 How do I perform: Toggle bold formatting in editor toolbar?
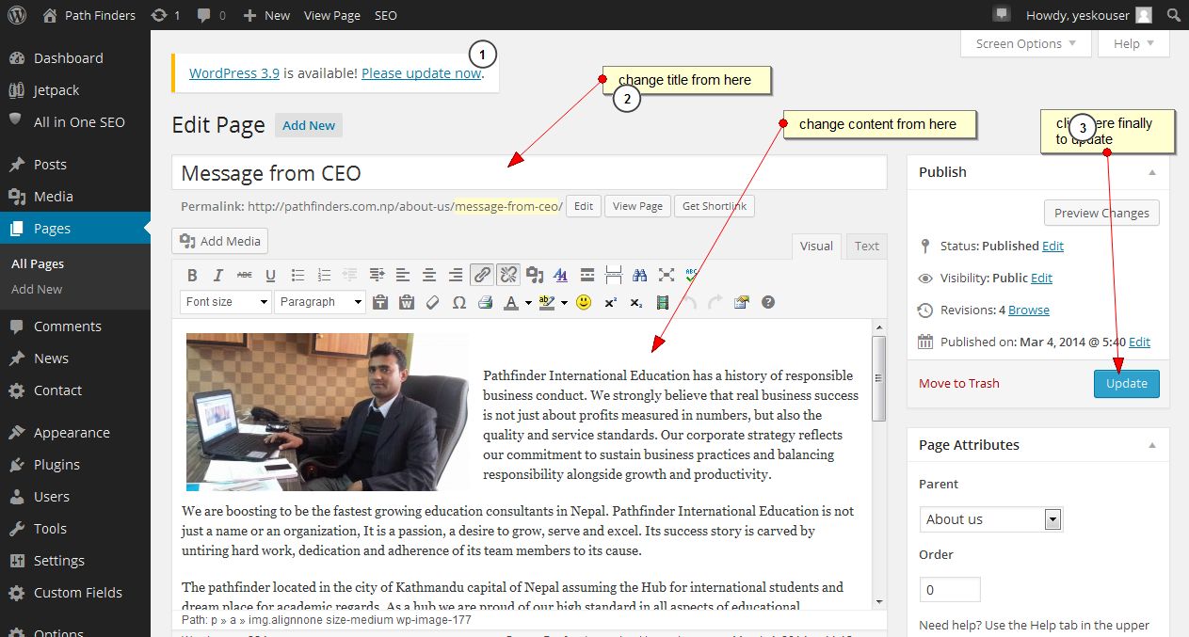point(192,275)
